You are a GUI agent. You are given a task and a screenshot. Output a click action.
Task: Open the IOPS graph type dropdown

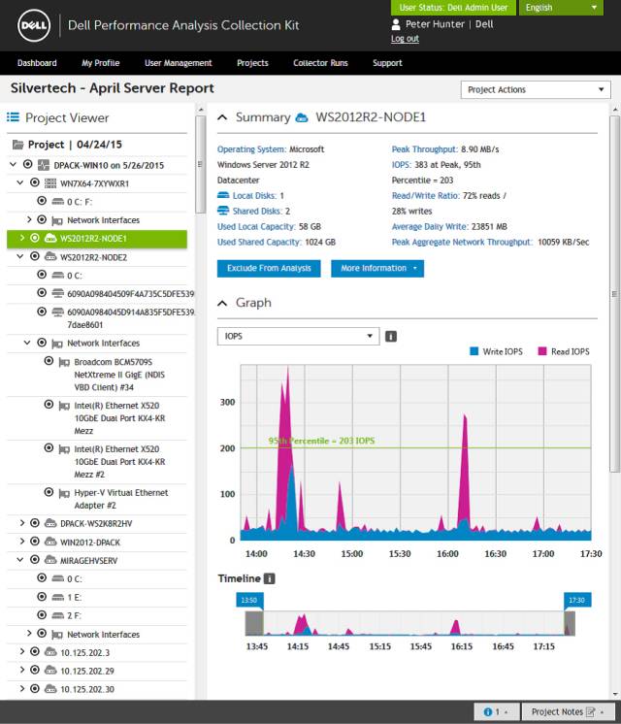coord(298,336)
